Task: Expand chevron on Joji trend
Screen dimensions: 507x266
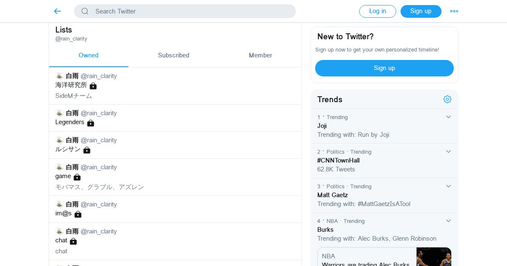Action: pos(449,117)
